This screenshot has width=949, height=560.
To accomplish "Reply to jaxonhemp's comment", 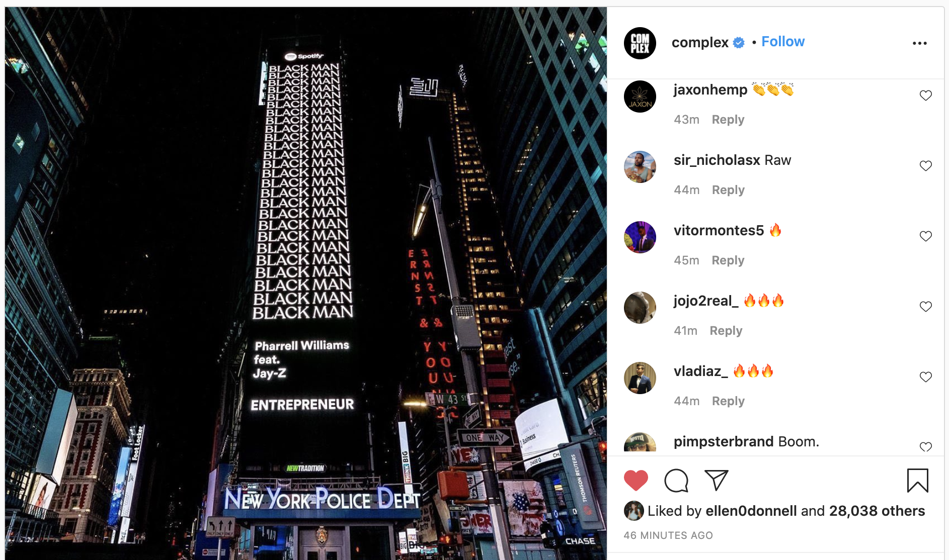I will point(728,120).
